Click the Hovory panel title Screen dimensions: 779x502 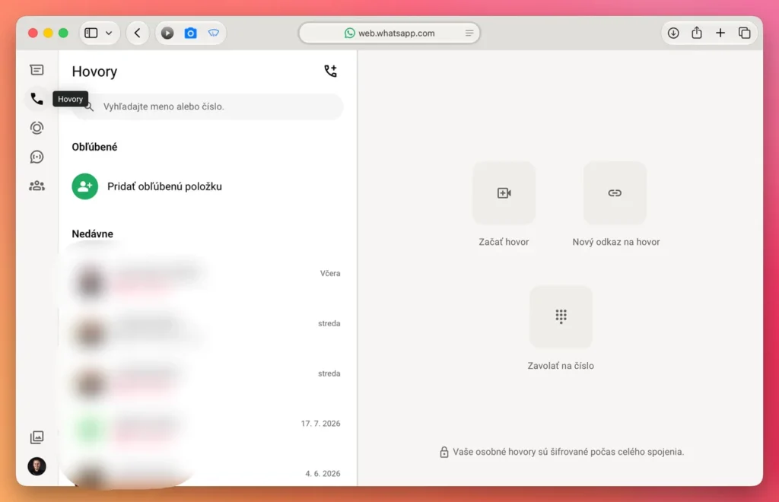click(x=94, y=71)
